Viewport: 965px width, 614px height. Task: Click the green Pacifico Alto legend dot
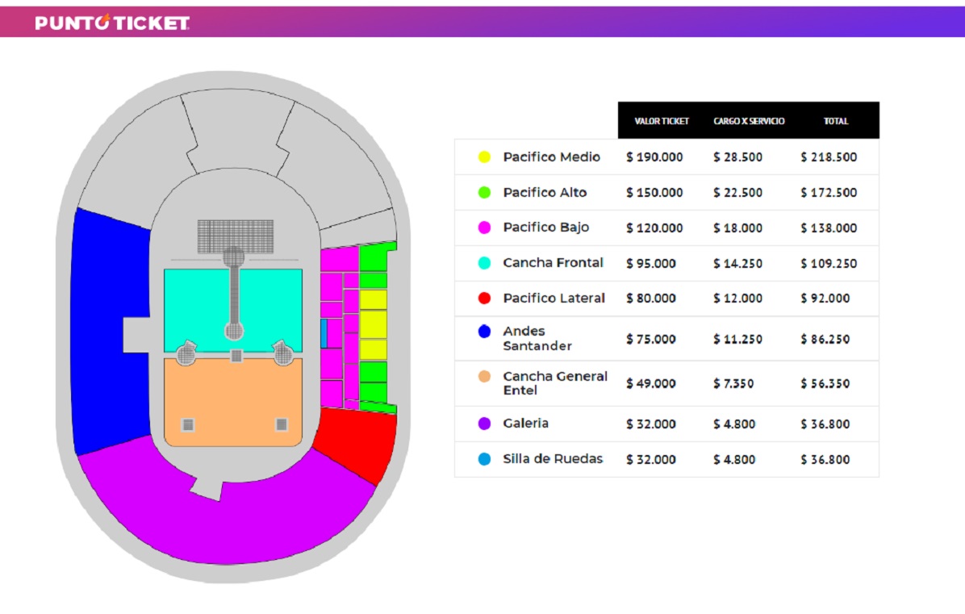(x=484, y=193)
